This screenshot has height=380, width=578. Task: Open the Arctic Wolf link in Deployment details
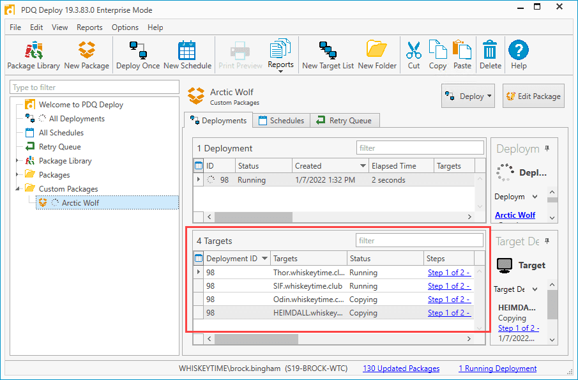(x=515, y=215)
